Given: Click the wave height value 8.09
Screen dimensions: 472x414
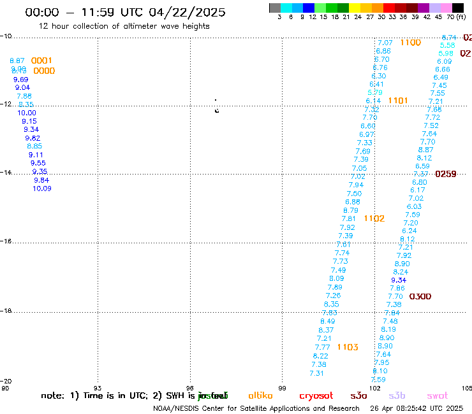Looking at the screenshot, I should pos(337,279).
